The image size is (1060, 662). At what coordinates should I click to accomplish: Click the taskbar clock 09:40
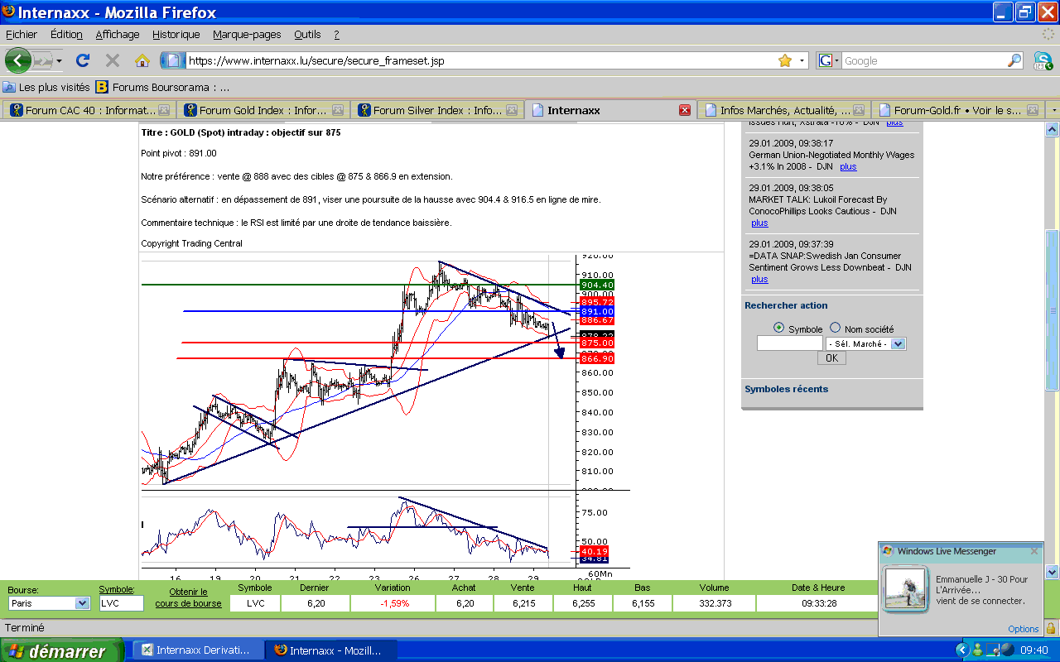pos(1033,650)
